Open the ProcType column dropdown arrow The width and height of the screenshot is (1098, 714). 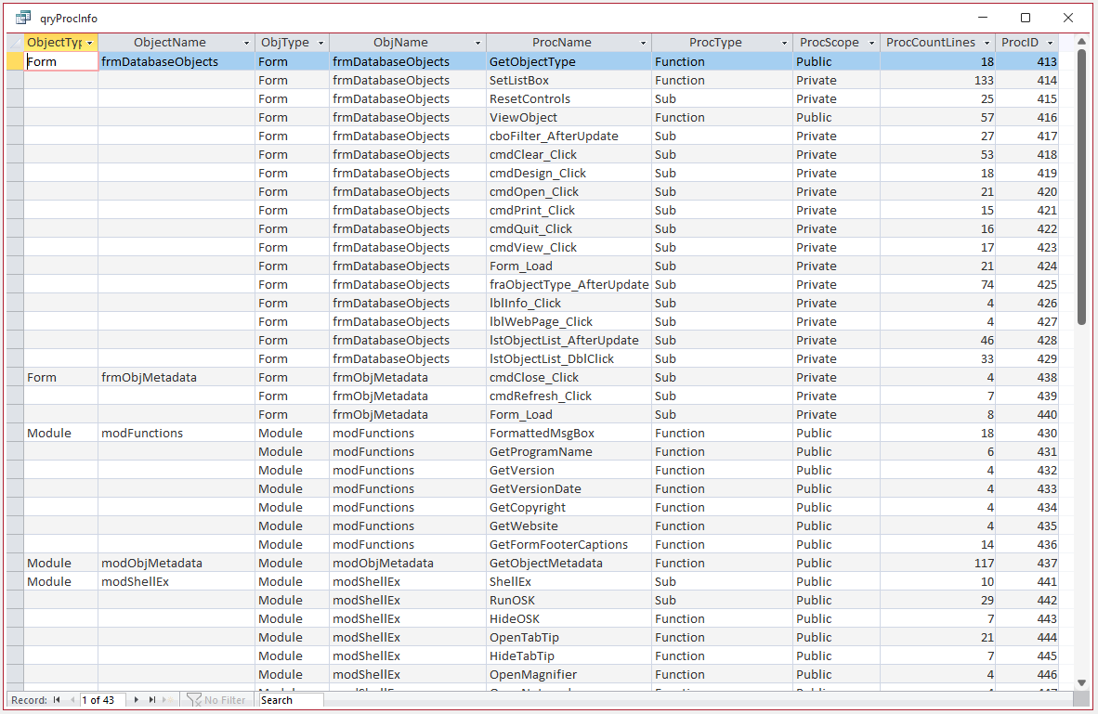coord(784,44)
